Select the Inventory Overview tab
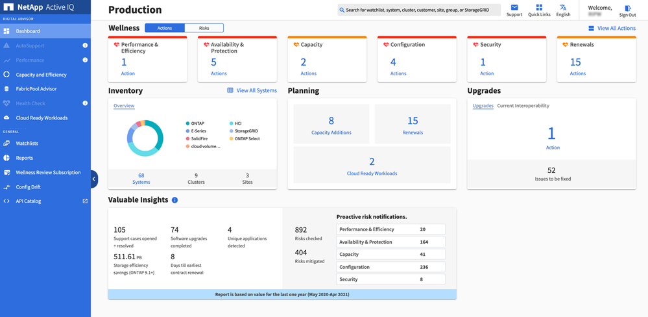 124,106
